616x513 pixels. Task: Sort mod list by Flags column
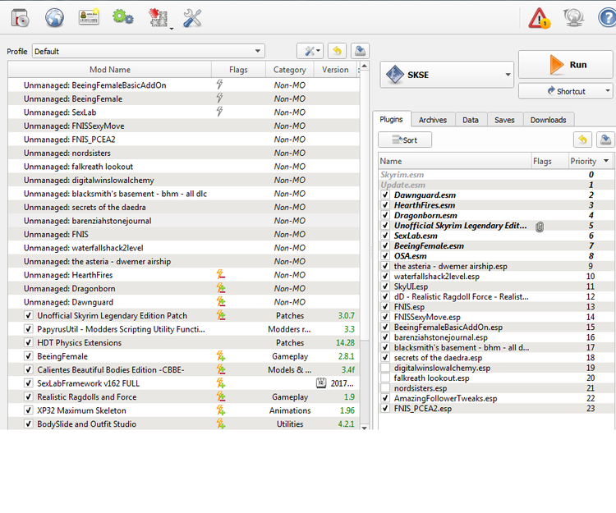238,70
